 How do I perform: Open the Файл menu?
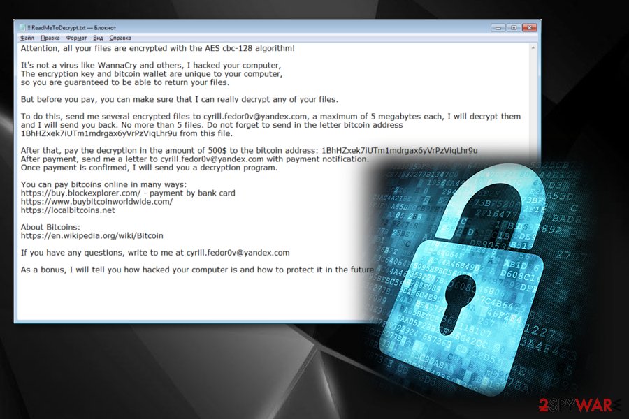[27, 38]
